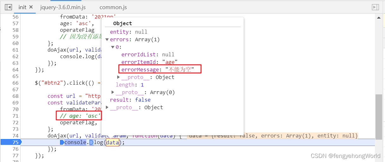Screen dimensions: 385x162
Task: Click the inline breakpoint marker before console
Action: pos(62,142)
